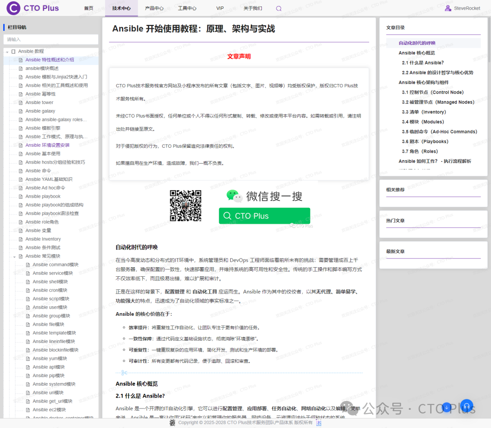
Task: Collapse the Ansible 常见模块 tree branch
Action: pyautogui.click(x=14, y=256)
